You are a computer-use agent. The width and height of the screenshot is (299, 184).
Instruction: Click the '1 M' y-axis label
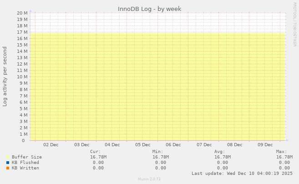[24, 134]
